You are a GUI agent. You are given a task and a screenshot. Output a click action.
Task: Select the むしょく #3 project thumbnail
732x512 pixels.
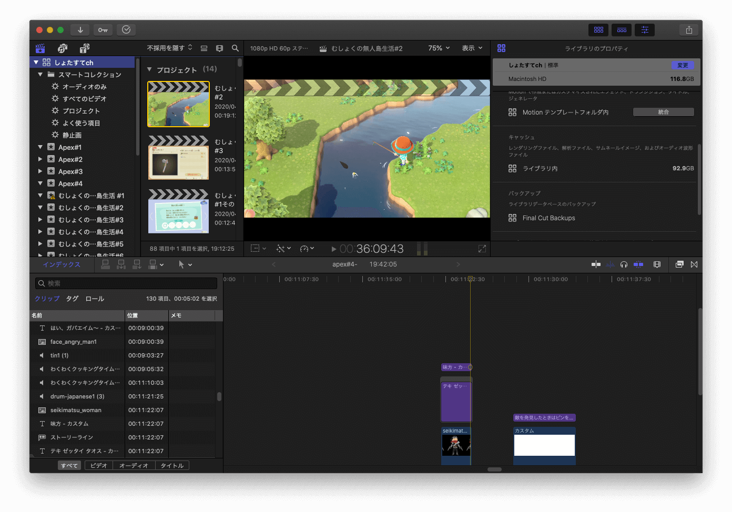178,158
